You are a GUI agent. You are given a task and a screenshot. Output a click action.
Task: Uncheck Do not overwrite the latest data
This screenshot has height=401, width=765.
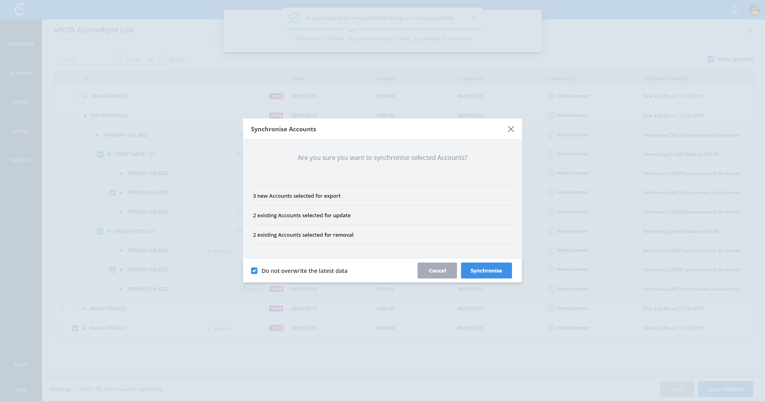[x=254, y=271]
